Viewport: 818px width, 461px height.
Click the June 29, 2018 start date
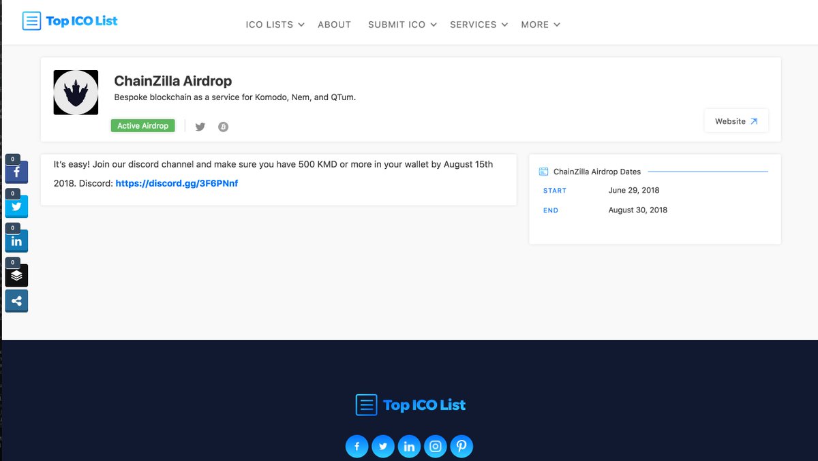pos(634,191)
